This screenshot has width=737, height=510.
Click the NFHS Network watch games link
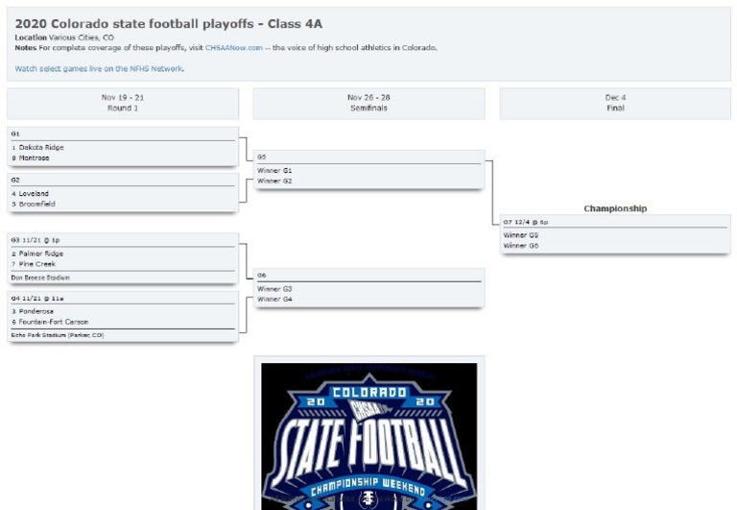(100, 69)
